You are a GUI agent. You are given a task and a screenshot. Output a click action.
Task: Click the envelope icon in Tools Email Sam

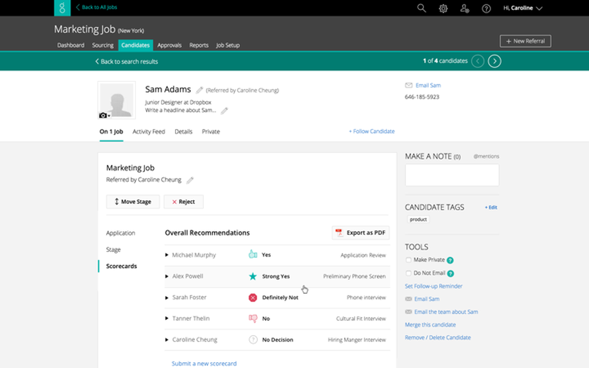pos(408,299)
